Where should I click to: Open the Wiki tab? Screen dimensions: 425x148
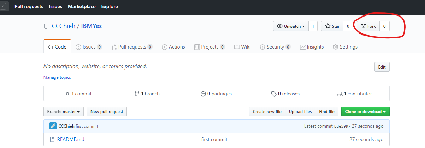click(x=242, y=47)
